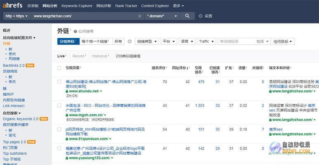Click lock icon before www.zhundu.net
Screen dimensions: 319x165
coord(67,91)
